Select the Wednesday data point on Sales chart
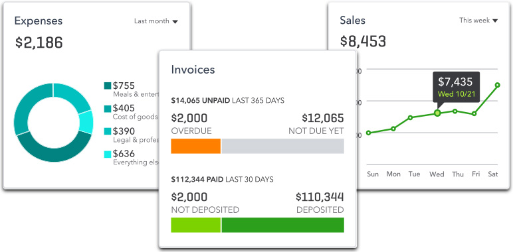The height and width of the screenshot is (252, 513). coord(437,113)
